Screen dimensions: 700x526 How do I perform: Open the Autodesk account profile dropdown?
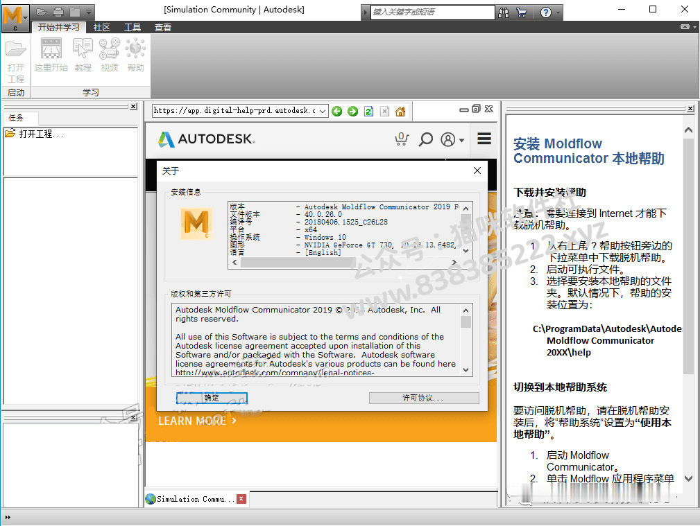(452, 139)
